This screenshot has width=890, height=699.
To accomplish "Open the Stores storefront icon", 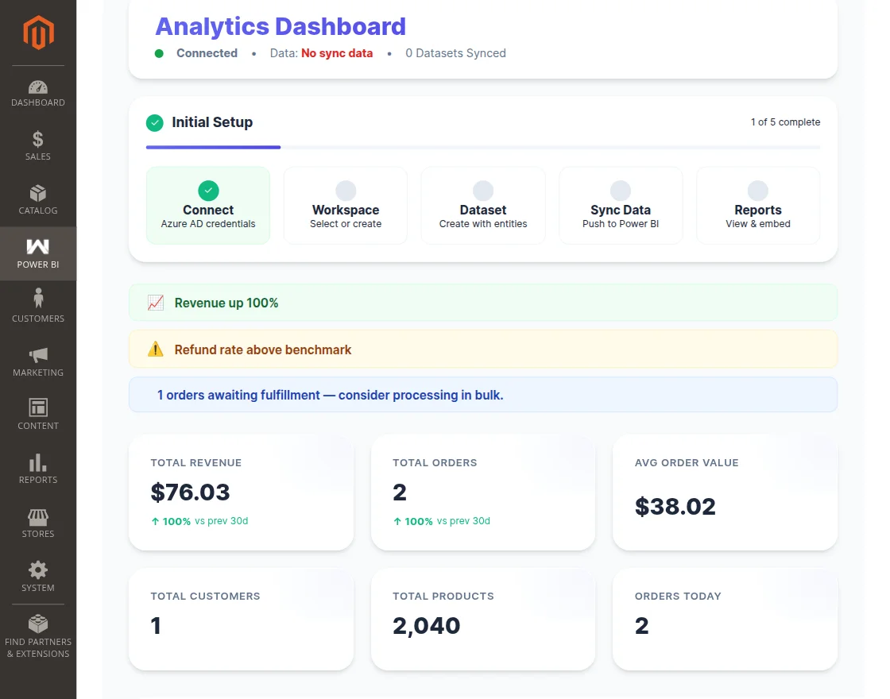I will pyautogui.click(x=38, y=517).
